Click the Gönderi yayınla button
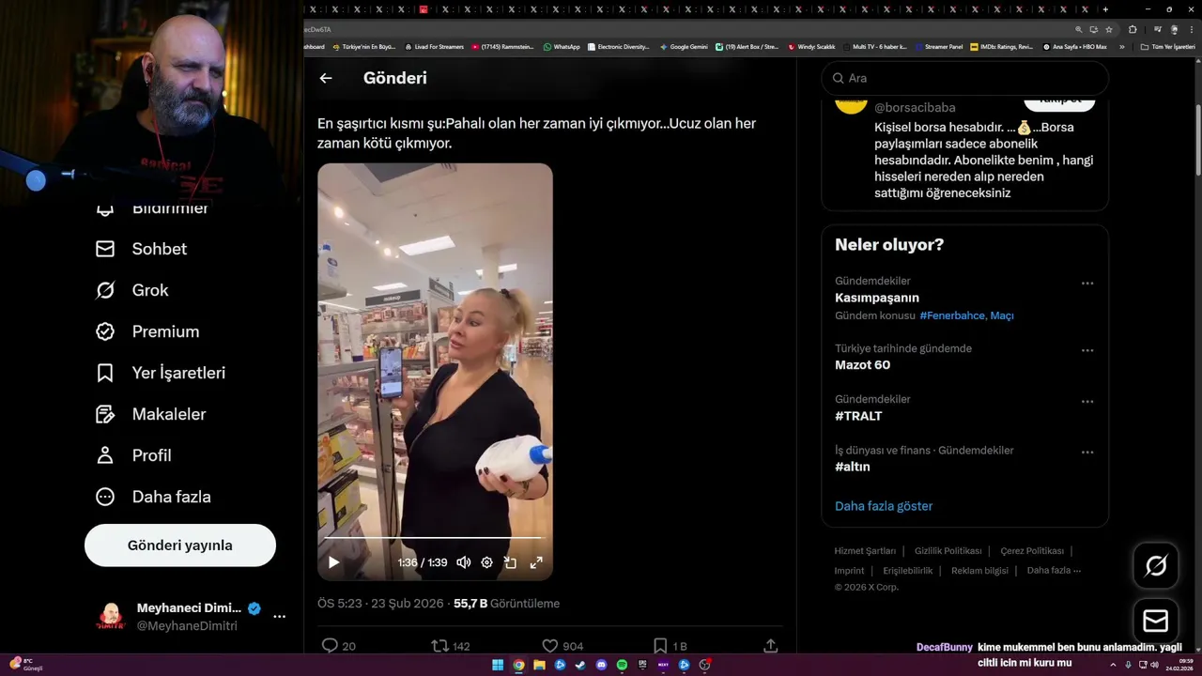The height and width of the screenshot is (676, 1202). click(x=180, y=545)
